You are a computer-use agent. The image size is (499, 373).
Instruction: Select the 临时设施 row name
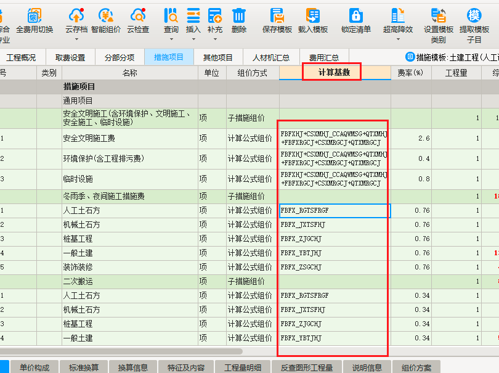point(78,179)
